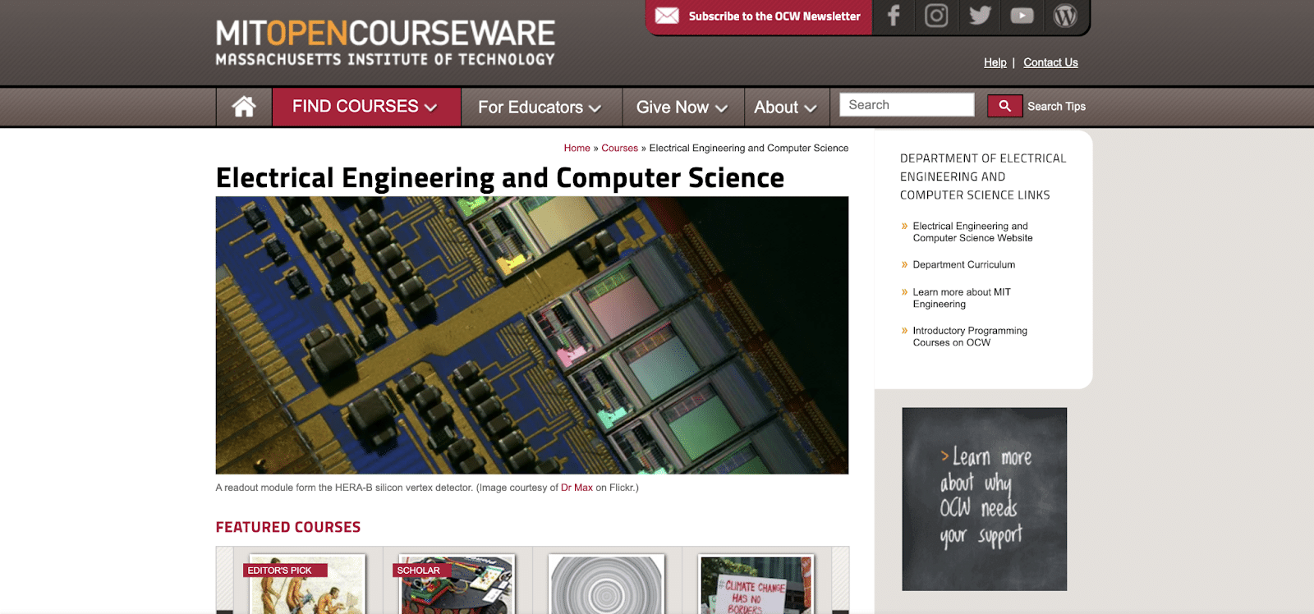Screen dimensions: 1314x614
Task: Open the Scholar featured course thumbnail
Action: tap(457, 584)
